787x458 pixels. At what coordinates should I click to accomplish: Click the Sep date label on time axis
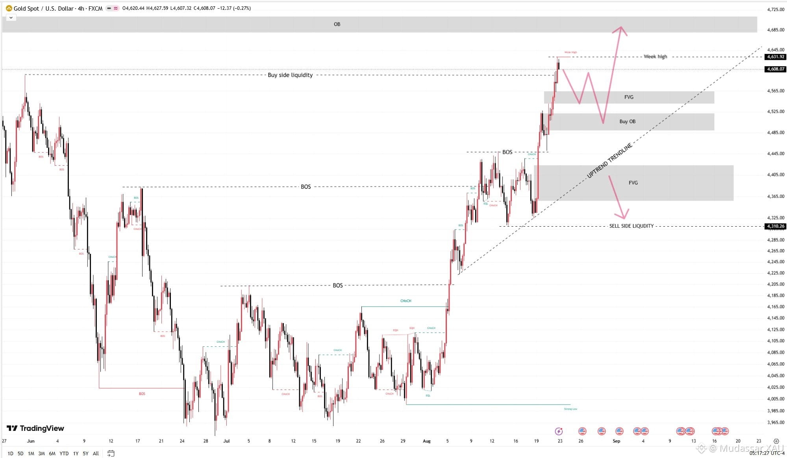click(x=616, y=441)
